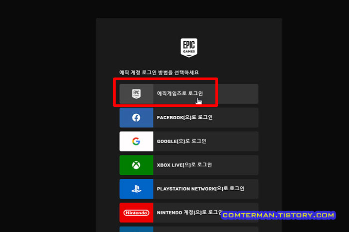This screenshot has width=349, height=232.
Task: Select 에픽게임즈로 로그인 button text
Action: [x=180, y=93]
